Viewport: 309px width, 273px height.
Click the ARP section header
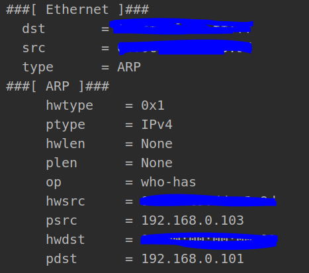tap(58, 86)
